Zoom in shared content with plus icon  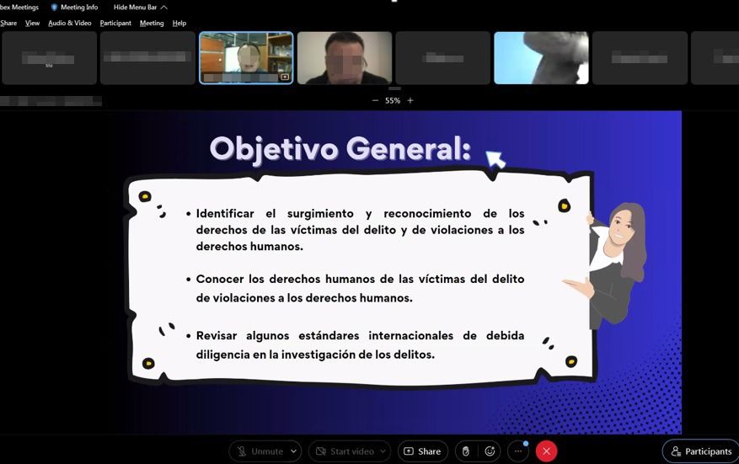click(x=410, y=100)
